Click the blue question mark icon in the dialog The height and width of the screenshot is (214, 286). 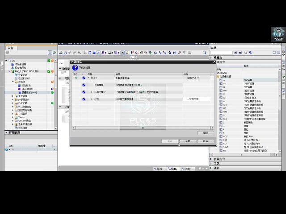75,67
